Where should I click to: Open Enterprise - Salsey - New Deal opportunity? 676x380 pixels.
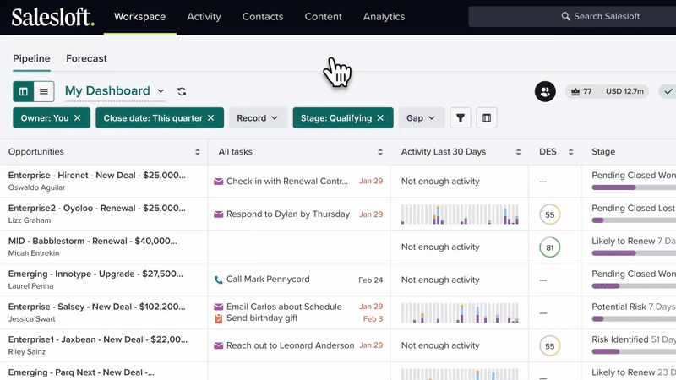pyautogui.click(x=97, y=307)
